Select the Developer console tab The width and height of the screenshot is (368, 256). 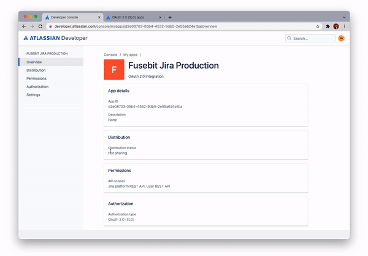click(73, 17)
